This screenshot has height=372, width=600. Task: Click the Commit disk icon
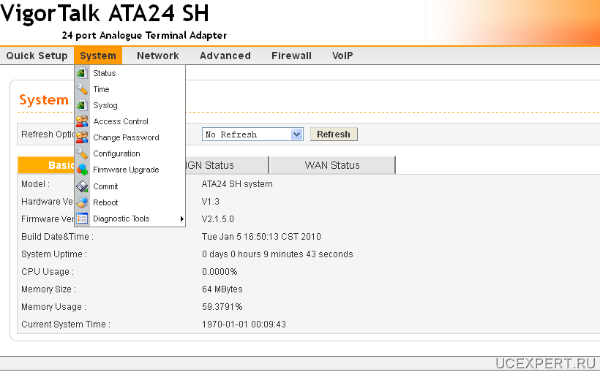[81, 186]
